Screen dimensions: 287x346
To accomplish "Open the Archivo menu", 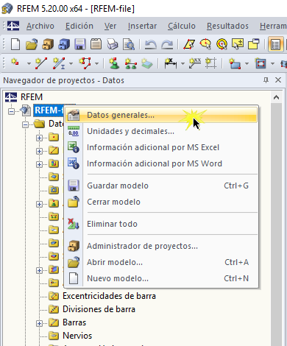I will (40, 26).
